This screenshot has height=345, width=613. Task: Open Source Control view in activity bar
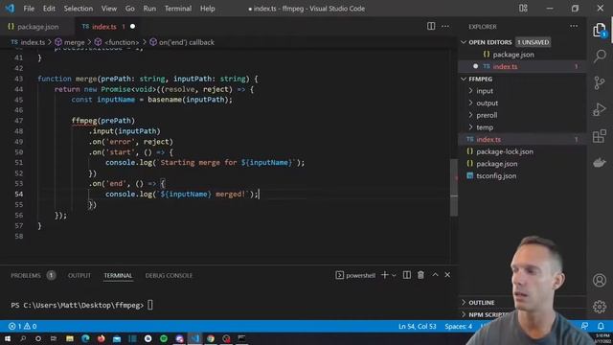[600, 83]
